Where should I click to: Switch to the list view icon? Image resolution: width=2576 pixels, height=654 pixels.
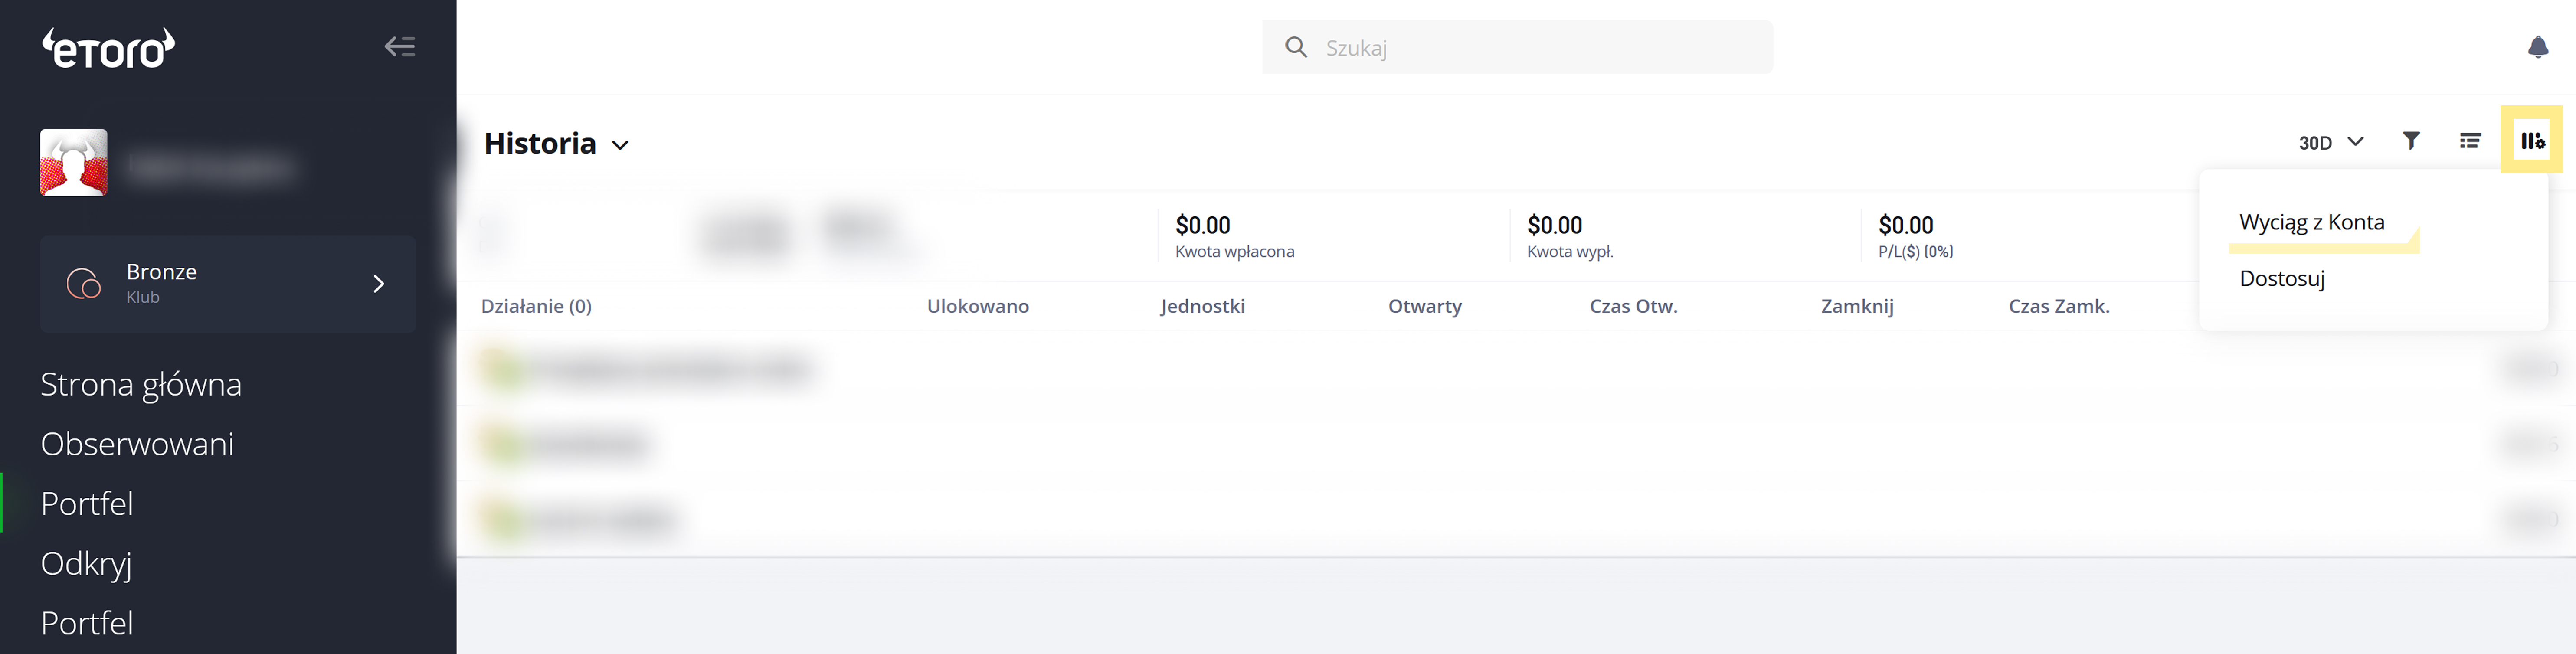2470,141
